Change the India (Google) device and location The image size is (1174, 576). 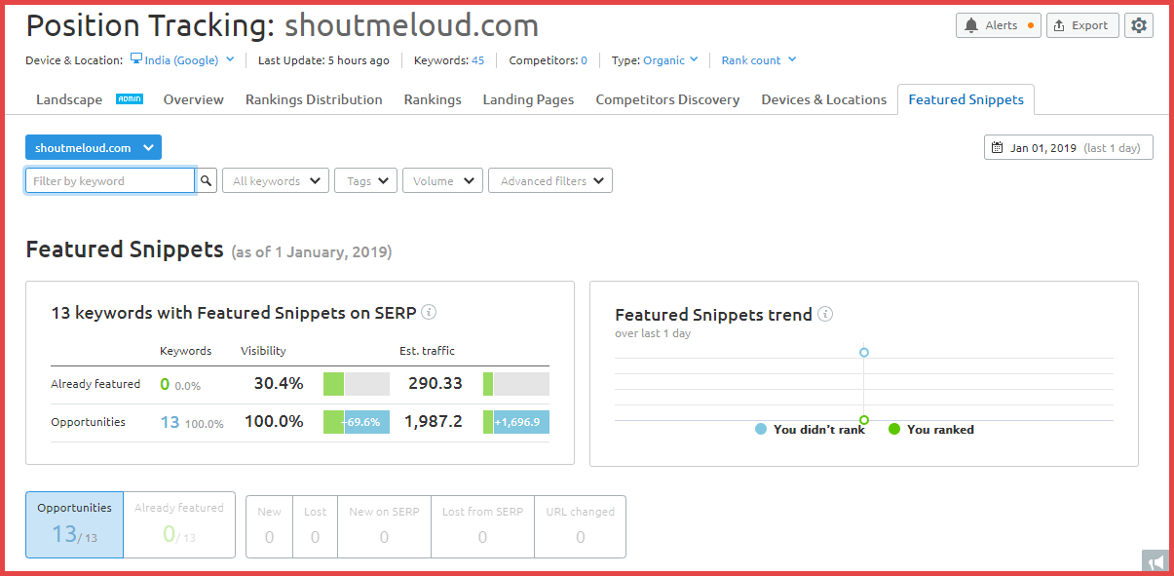point(182,59)
